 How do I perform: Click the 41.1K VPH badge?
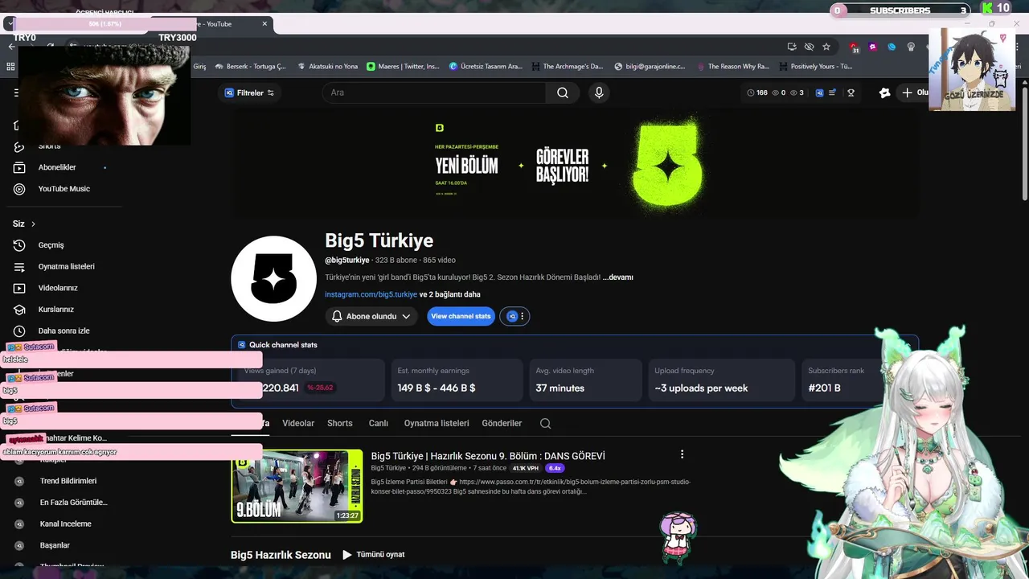pyautogui.click(x=527, y=468)
